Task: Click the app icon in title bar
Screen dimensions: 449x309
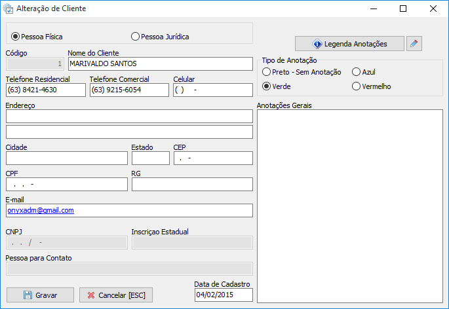Action: [9, 9]
